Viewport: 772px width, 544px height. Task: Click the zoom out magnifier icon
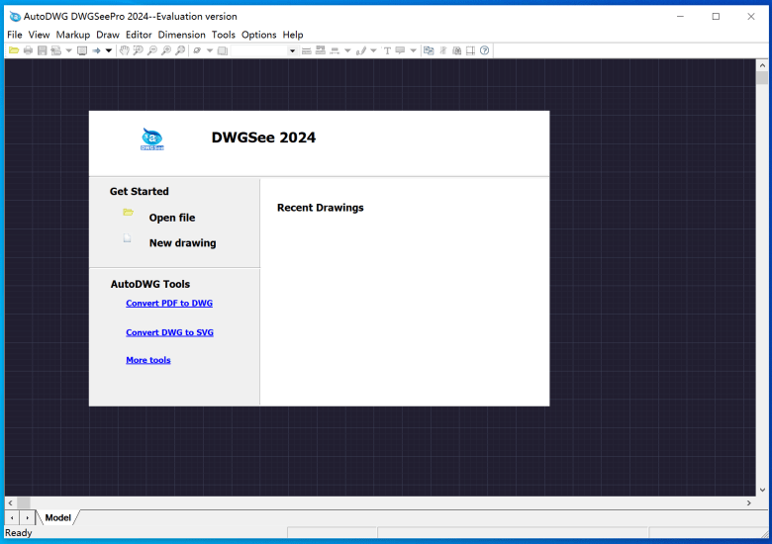click(x=152, y=50)
